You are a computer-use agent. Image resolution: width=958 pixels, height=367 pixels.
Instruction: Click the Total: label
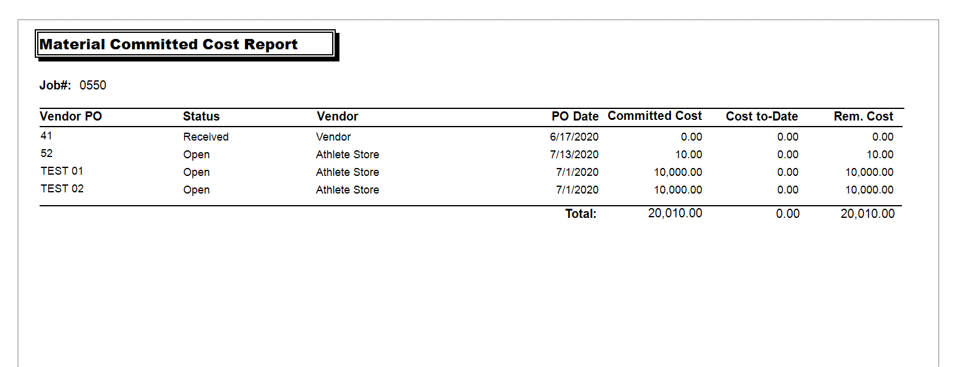click(580, 214)
